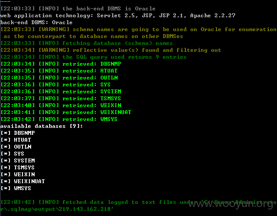Click the 'fetched data logged to text files' line
Viewport: 277px width, 216px height.
click(x=138, y=202)
